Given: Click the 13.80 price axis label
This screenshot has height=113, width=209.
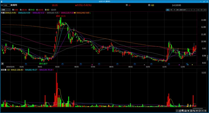Looking at the screenshot, I should [x=203, y=20].
